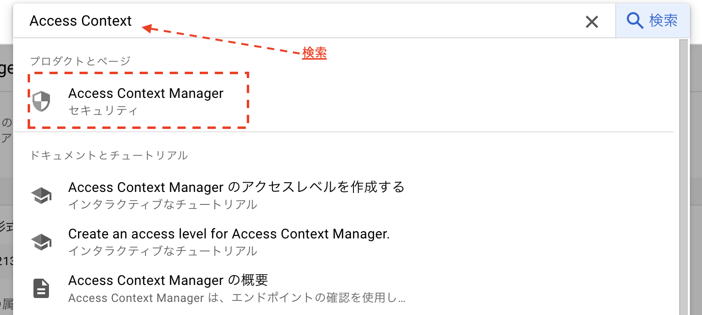
Task: Click the セキュリティ subtitle under Access Context Manager
Action: (x=103, y=110)
